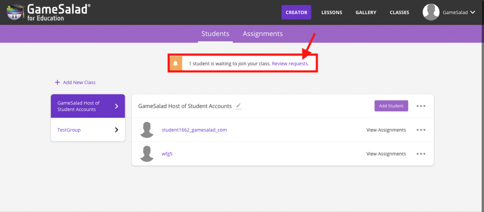Expand the TestGroup chevron
The height and width of the screenshot is (212, 484).
click(x=116, y=130)
